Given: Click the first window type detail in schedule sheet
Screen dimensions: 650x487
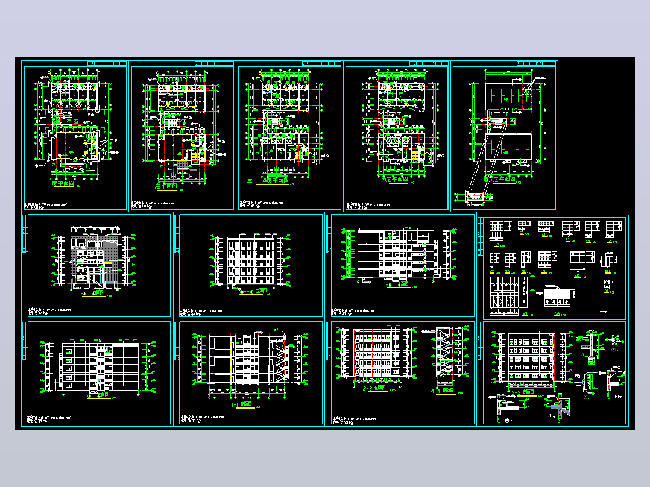Looking at the screenshot, I should coord(500,231).
